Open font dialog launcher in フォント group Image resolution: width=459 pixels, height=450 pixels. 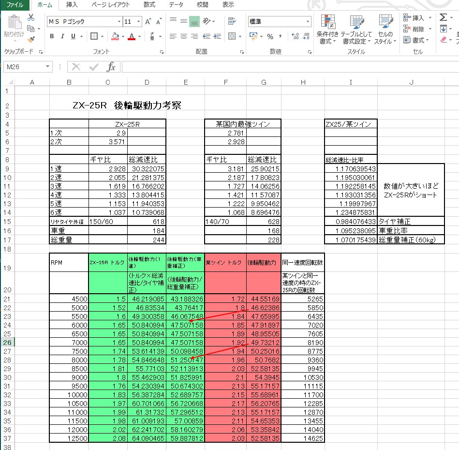click(x=162, y=52)
